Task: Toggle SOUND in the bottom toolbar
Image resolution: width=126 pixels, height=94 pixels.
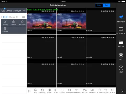Action: [69, 91]
